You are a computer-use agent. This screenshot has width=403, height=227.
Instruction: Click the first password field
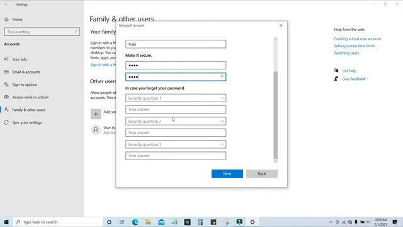coord(176,66)
